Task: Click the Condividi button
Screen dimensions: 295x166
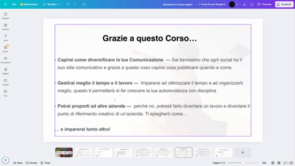Action: 284,4
